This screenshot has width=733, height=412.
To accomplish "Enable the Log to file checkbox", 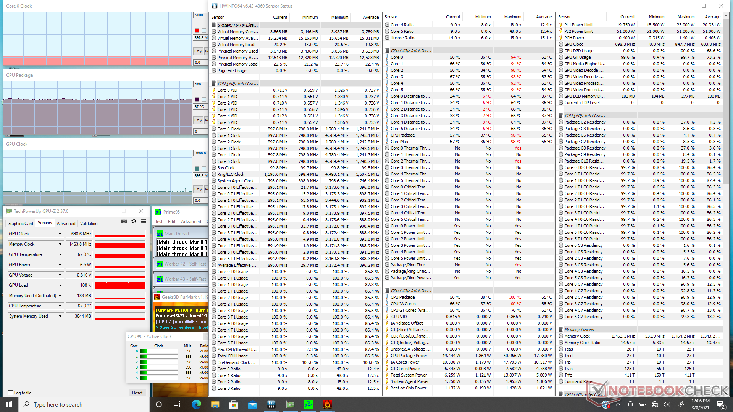I will coord(11,393).
